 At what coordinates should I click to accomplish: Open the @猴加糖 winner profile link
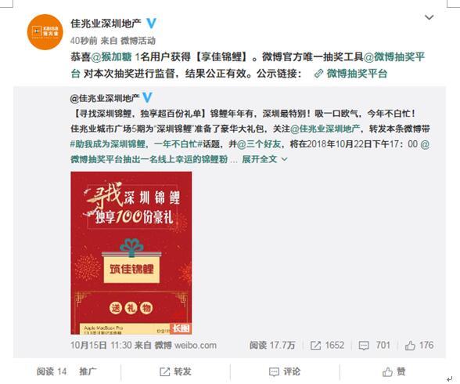111,56
